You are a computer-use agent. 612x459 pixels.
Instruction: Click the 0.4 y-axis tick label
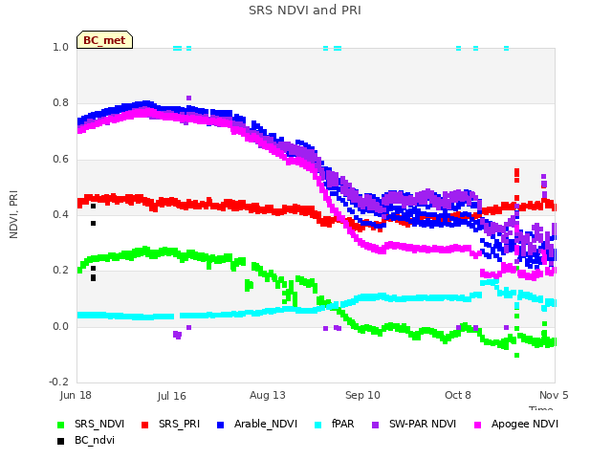(x=60, y=214)
